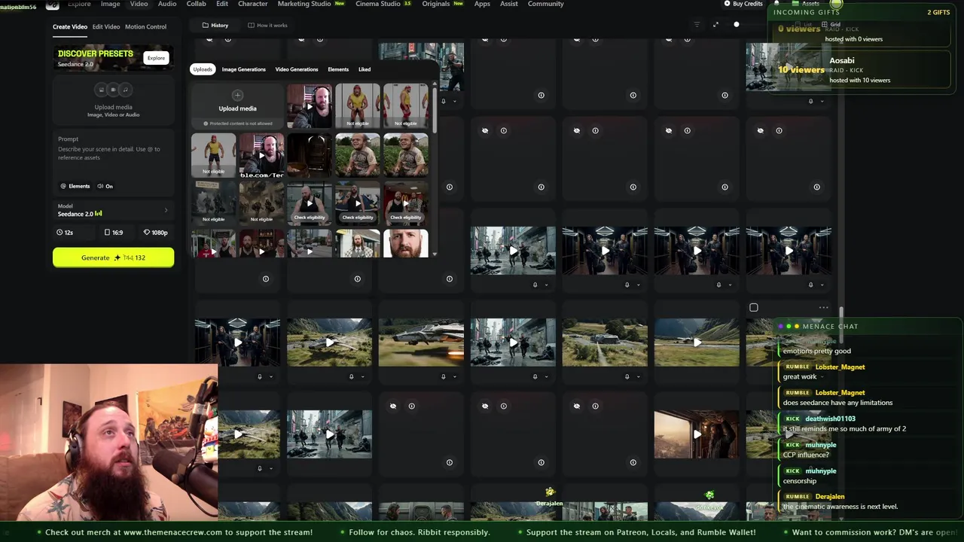Click the audio note upload icon
Viewport: 964px width, 542px height.
(x=126, y=90)
